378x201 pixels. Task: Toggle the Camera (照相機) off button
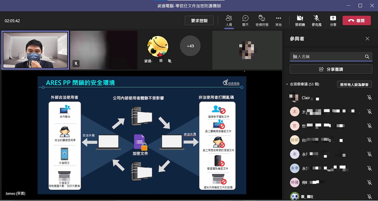(x=300, y=21)
